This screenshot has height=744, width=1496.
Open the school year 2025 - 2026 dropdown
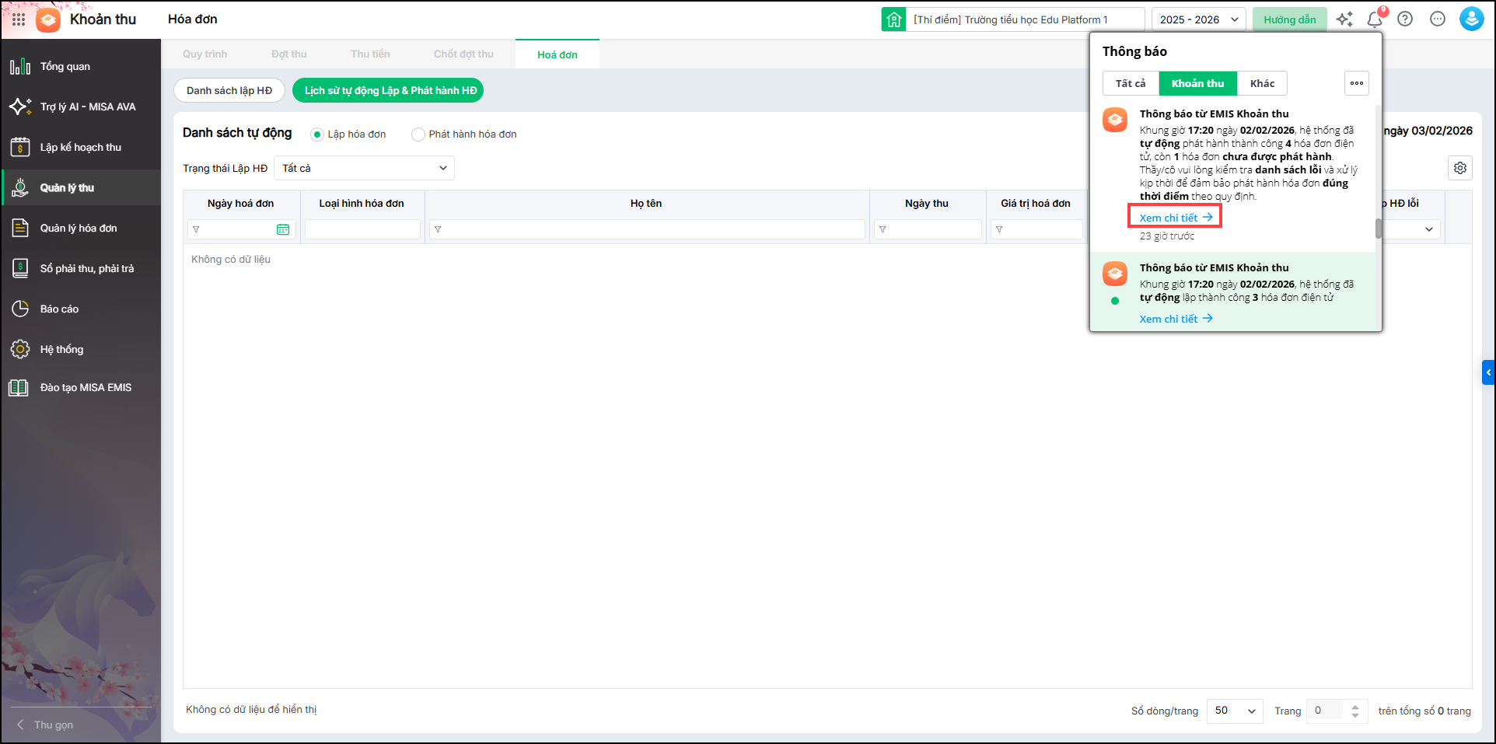tap(1198, 19)
